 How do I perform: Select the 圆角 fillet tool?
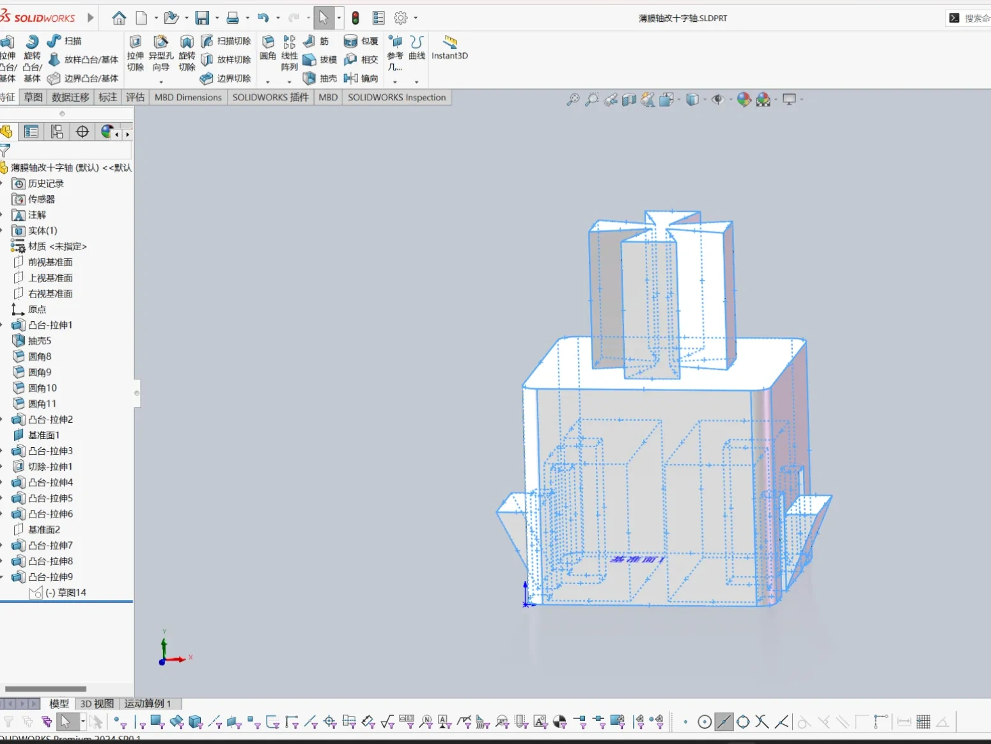tap(268, 48)
